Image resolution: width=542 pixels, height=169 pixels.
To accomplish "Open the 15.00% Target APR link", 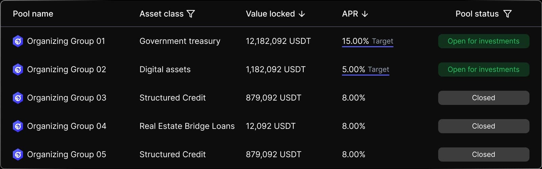I will [368, 41].
